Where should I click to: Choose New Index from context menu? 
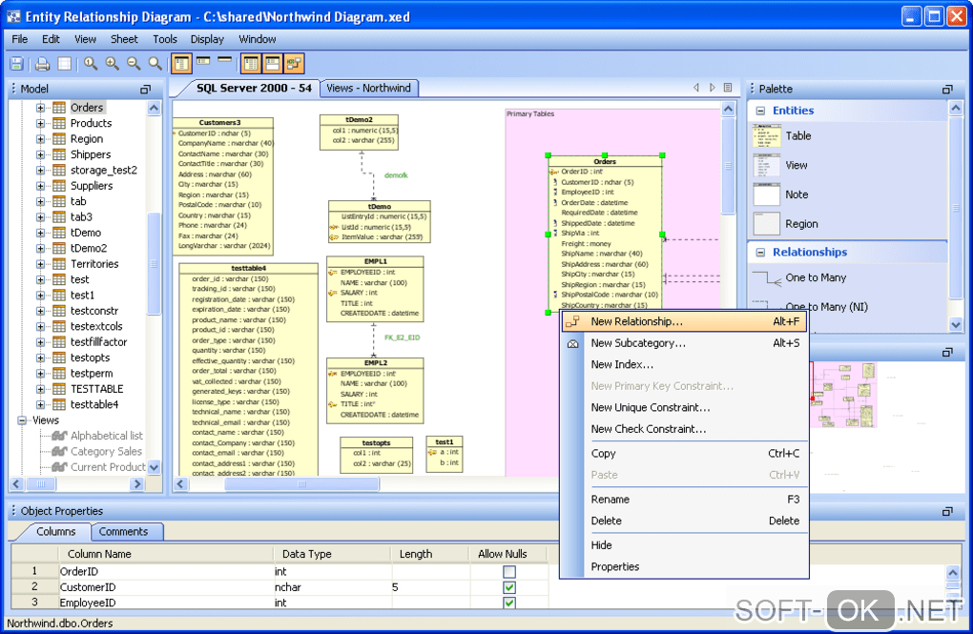684,365
